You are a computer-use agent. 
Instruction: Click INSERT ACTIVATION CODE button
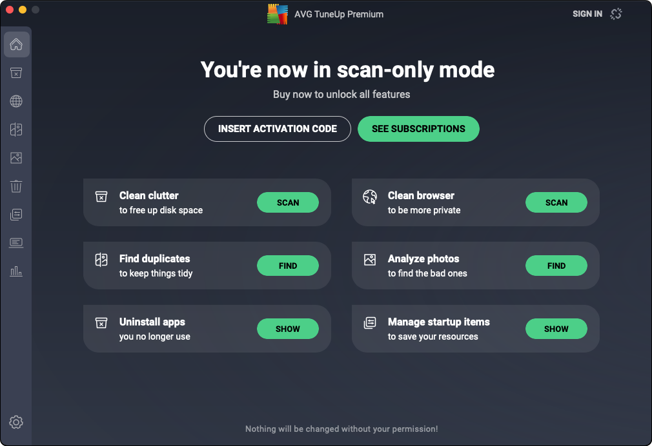(x=278, y=129)
